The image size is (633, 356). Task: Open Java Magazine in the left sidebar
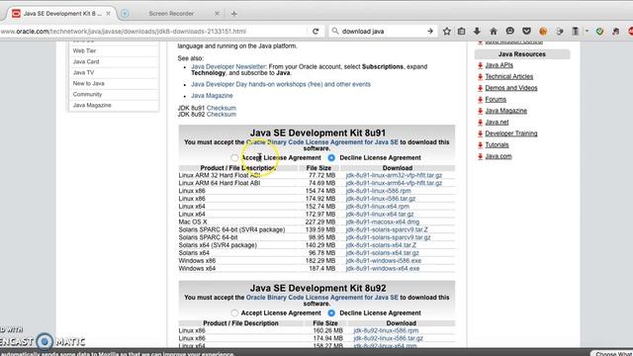(x=92, y=105)
